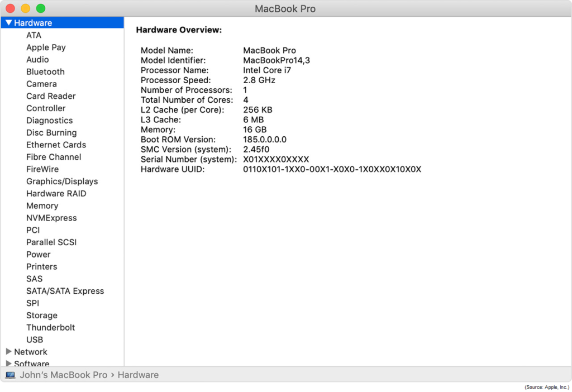Open Apple Pay hardware details
The image size is (572, 392).
pyautogui.click(x=46, y=47)
